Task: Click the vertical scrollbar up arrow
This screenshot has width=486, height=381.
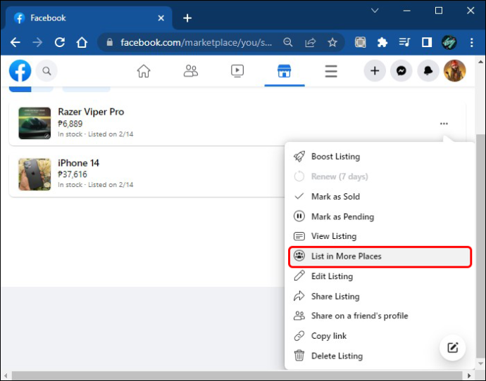Action: [x=480, y=62]
